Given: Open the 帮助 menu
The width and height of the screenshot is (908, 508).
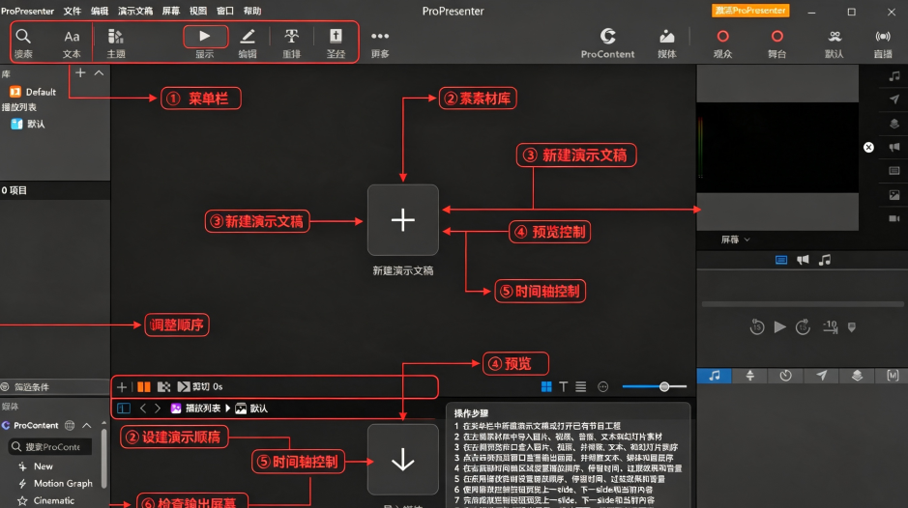Looking at the screenshot, I should click(x=252, y=11).
